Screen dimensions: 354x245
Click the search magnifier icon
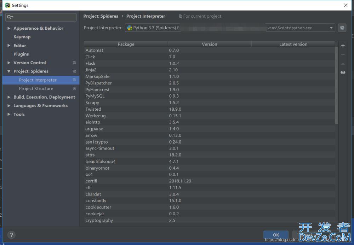click(9, 17)
